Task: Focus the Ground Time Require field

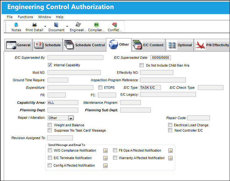Action: (58, 80)
